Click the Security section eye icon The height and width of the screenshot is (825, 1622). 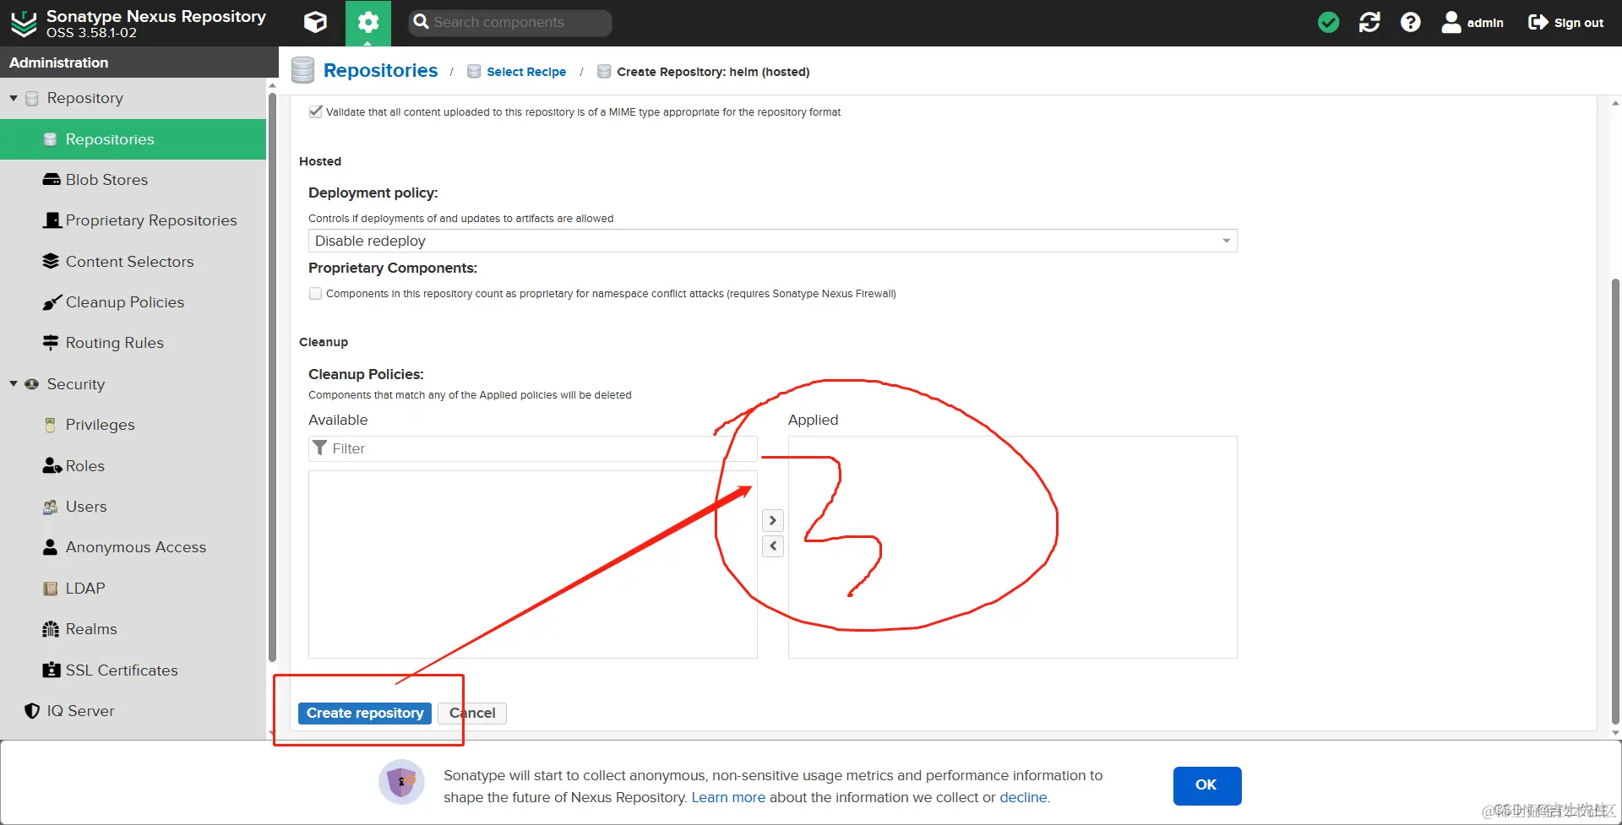32,384
